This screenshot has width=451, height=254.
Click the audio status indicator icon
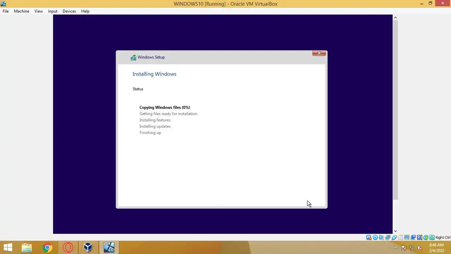click(381, 237)
